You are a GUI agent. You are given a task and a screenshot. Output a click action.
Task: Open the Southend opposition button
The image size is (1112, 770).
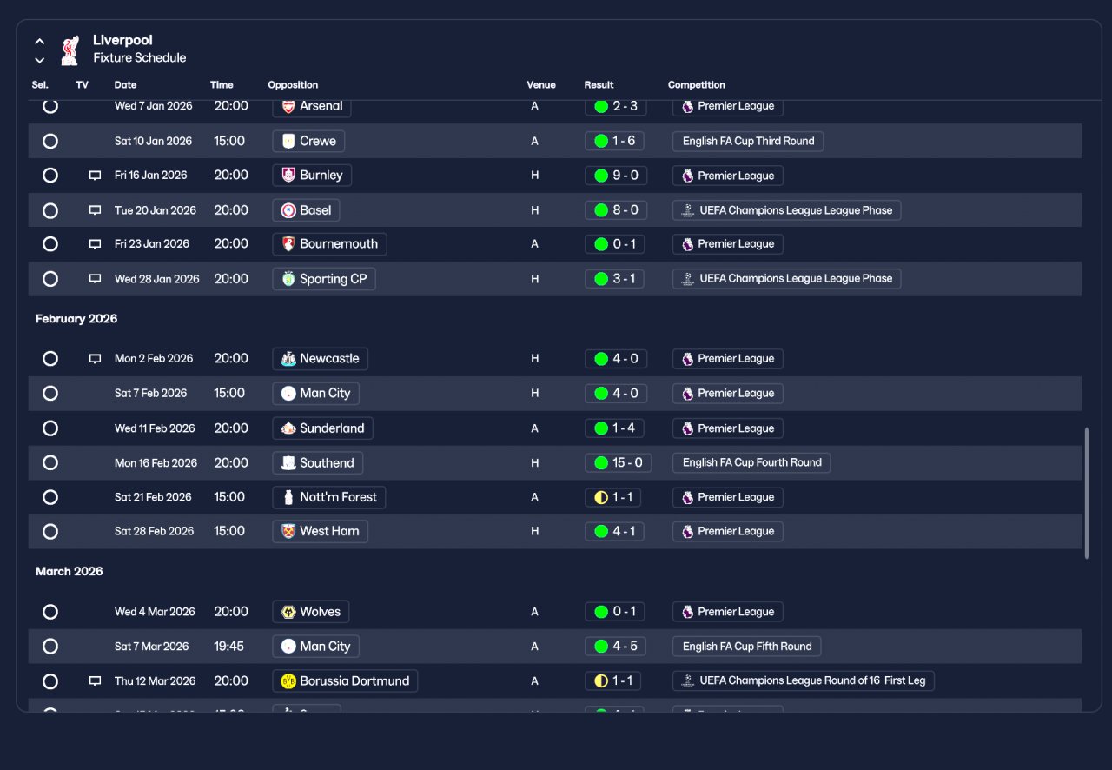pyautogui.click(x=318, y=463)
